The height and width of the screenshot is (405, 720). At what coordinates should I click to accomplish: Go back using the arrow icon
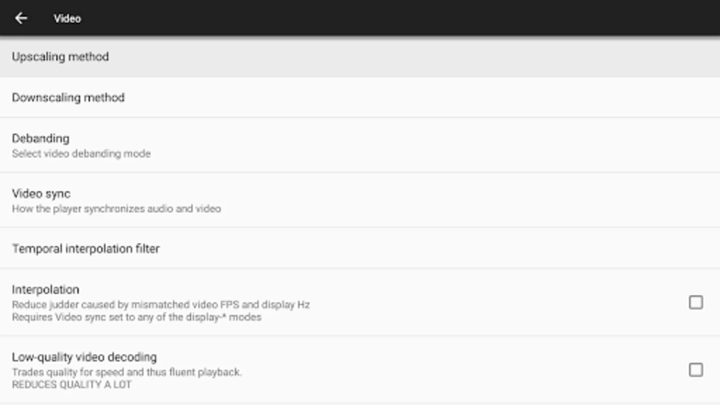tap(21, 18)
